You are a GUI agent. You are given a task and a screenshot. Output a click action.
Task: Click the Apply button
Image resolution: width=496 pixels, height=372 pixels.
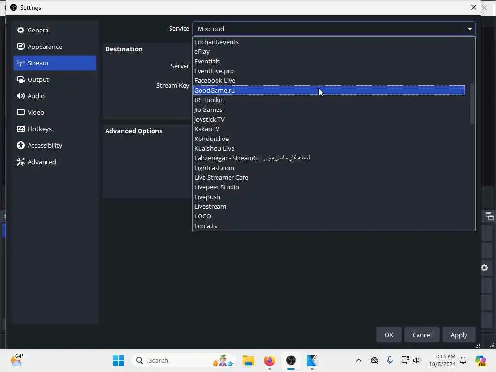click(459, 335)
